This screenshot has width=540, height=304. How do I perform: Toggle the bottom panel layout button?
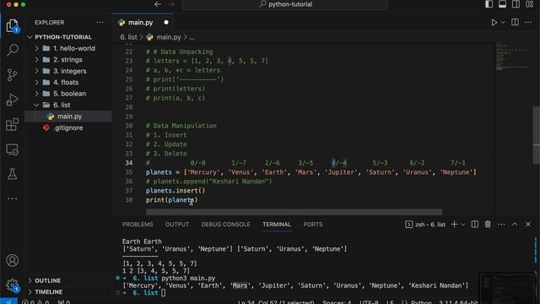(503, 4)
